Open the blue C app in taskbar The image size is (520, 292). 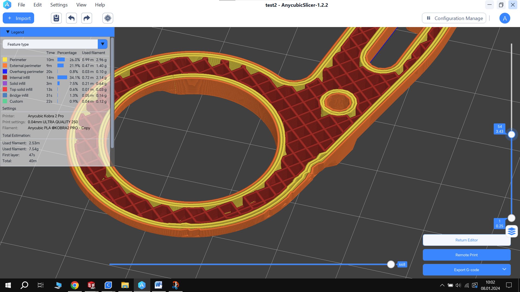tap(108, 285)
